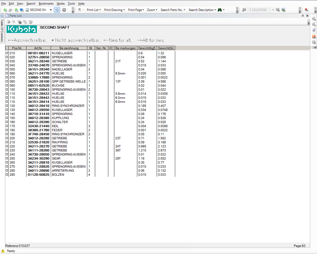317x254 pixels.
Task: Open the Zoom dropdown menu
Action: pyautogui.click(x=152, y=10)
